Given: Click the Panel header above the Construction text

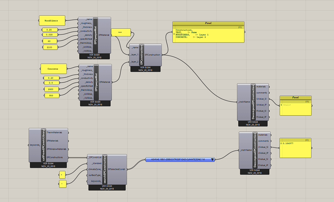Looking at the screenshot, I should 208,23.
